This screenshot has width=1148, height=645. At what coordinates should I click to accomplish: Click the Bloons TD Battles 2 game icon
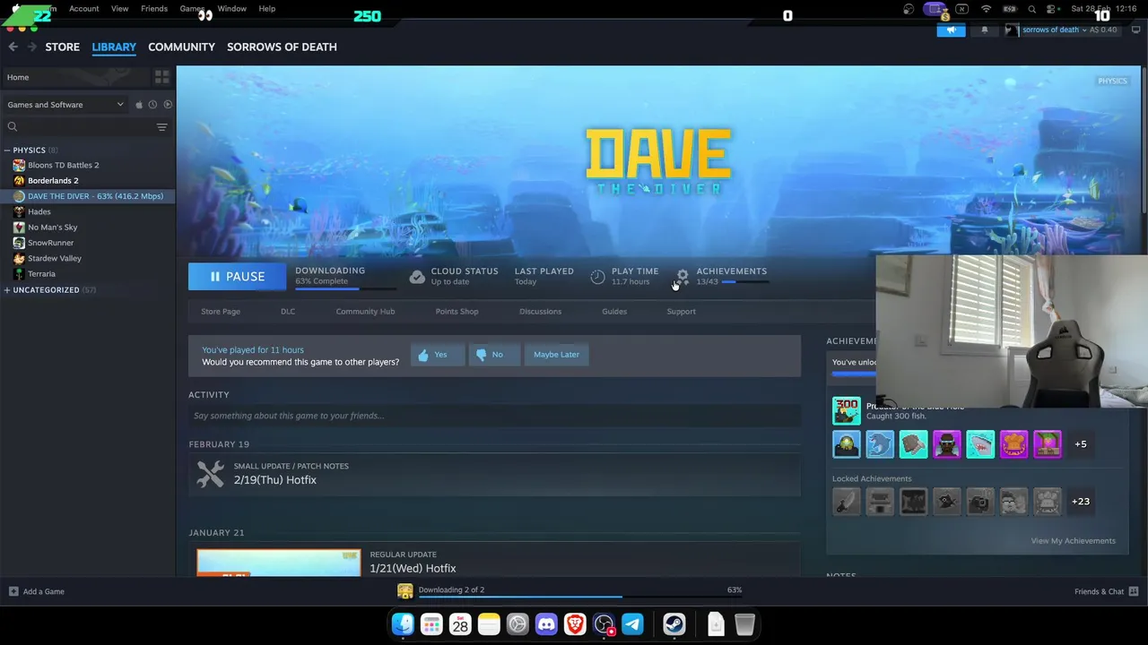tap(19, 165)
